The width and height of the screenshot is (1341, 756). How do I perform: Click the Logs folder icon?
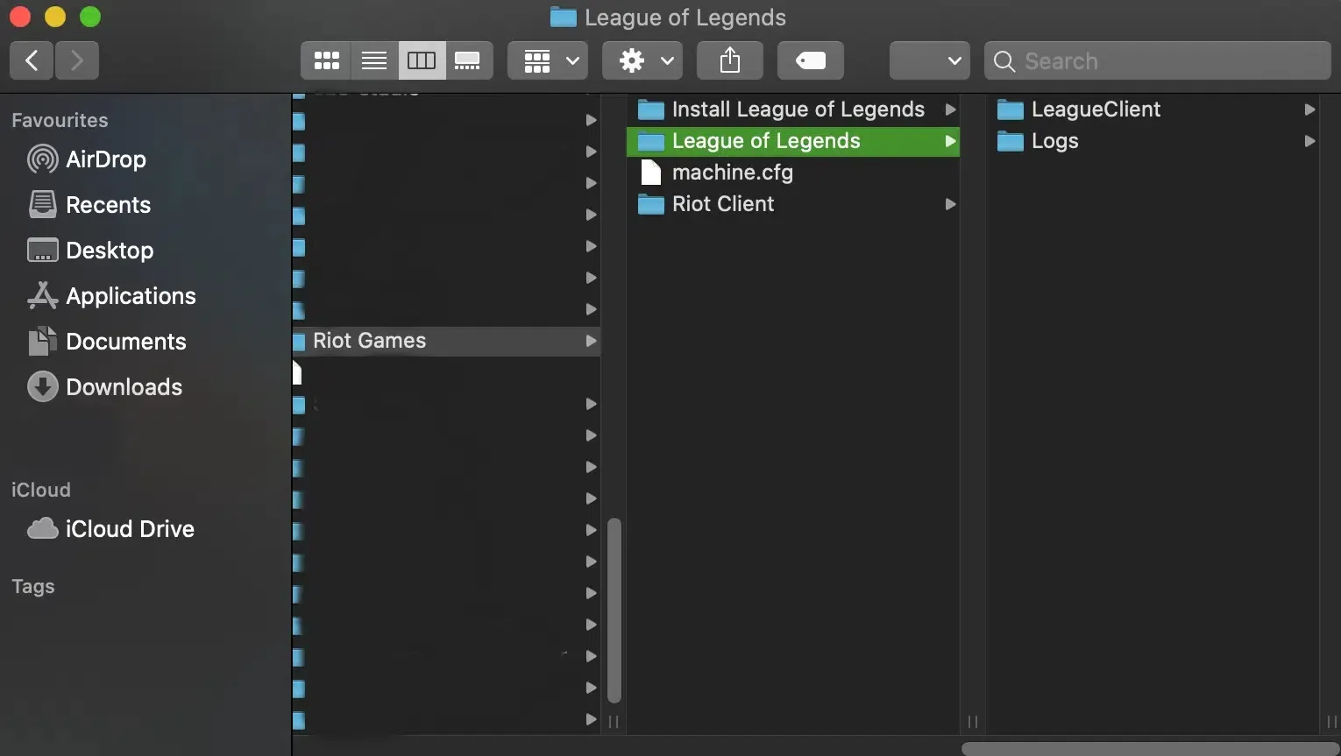[x=1010, y=141]
